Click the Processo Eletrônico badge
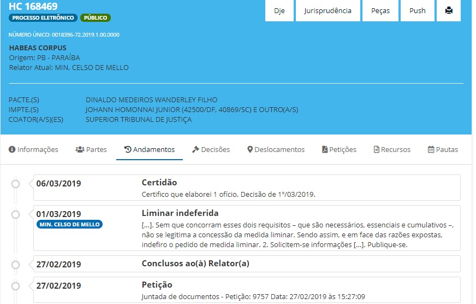Screen dimensions: 476x304 coord(43,18)
